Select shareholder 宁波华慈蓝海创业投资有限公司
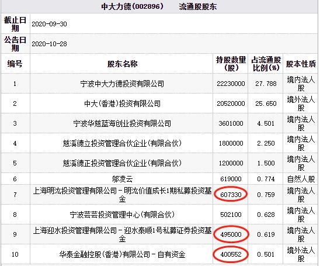 click(122, 123)
